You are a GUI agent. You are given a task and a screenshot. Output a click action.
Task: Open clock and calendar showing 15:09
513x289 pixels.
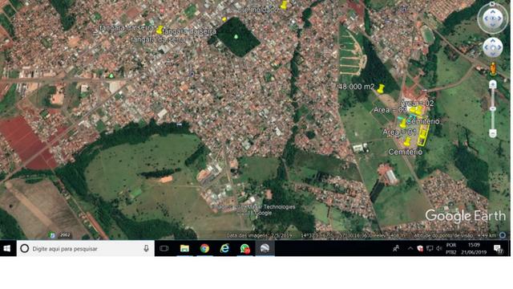[x=474, y=249]
